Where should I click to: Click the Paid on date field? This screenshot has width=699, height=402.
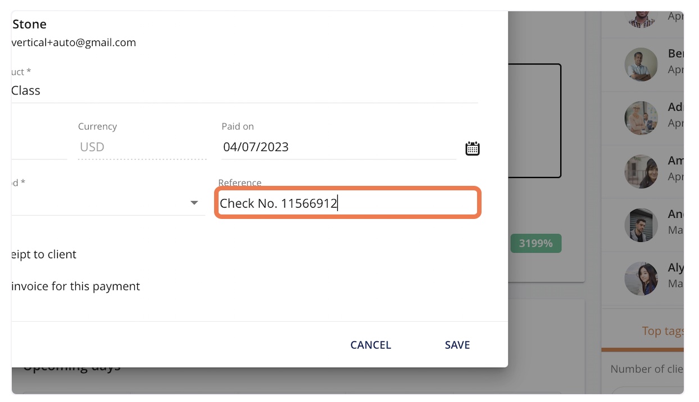click(339, 147)
